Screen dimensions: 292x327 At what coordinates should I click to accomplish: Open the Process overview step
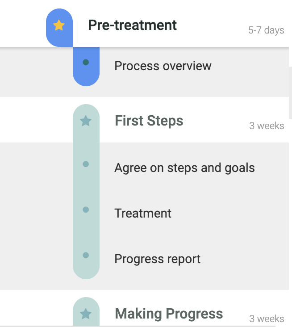click(x=163, y=66)
